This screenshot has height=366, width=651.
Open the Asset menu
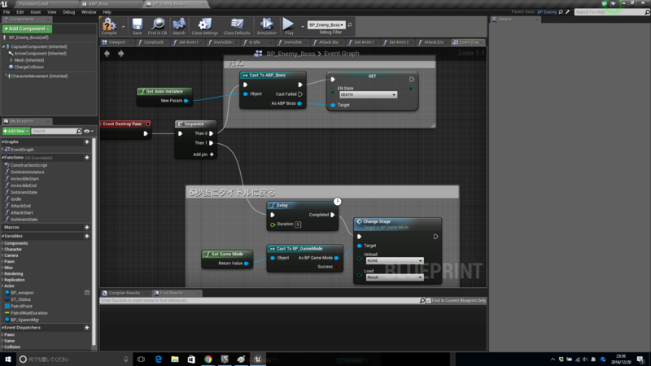[36, 12]
